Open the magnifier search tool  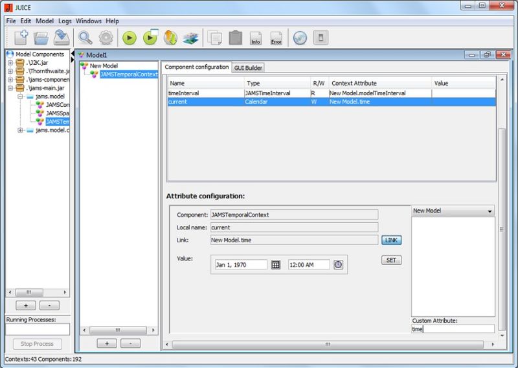(85, 38)
